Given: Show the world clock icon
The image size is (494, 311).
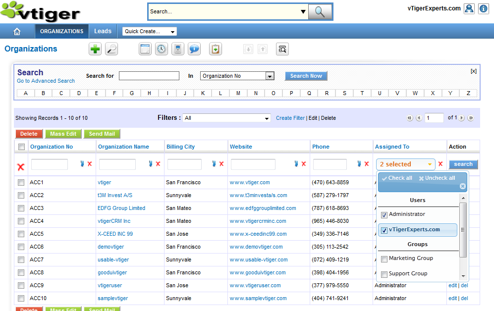Looking at the screenshot, I should point(162,49).
